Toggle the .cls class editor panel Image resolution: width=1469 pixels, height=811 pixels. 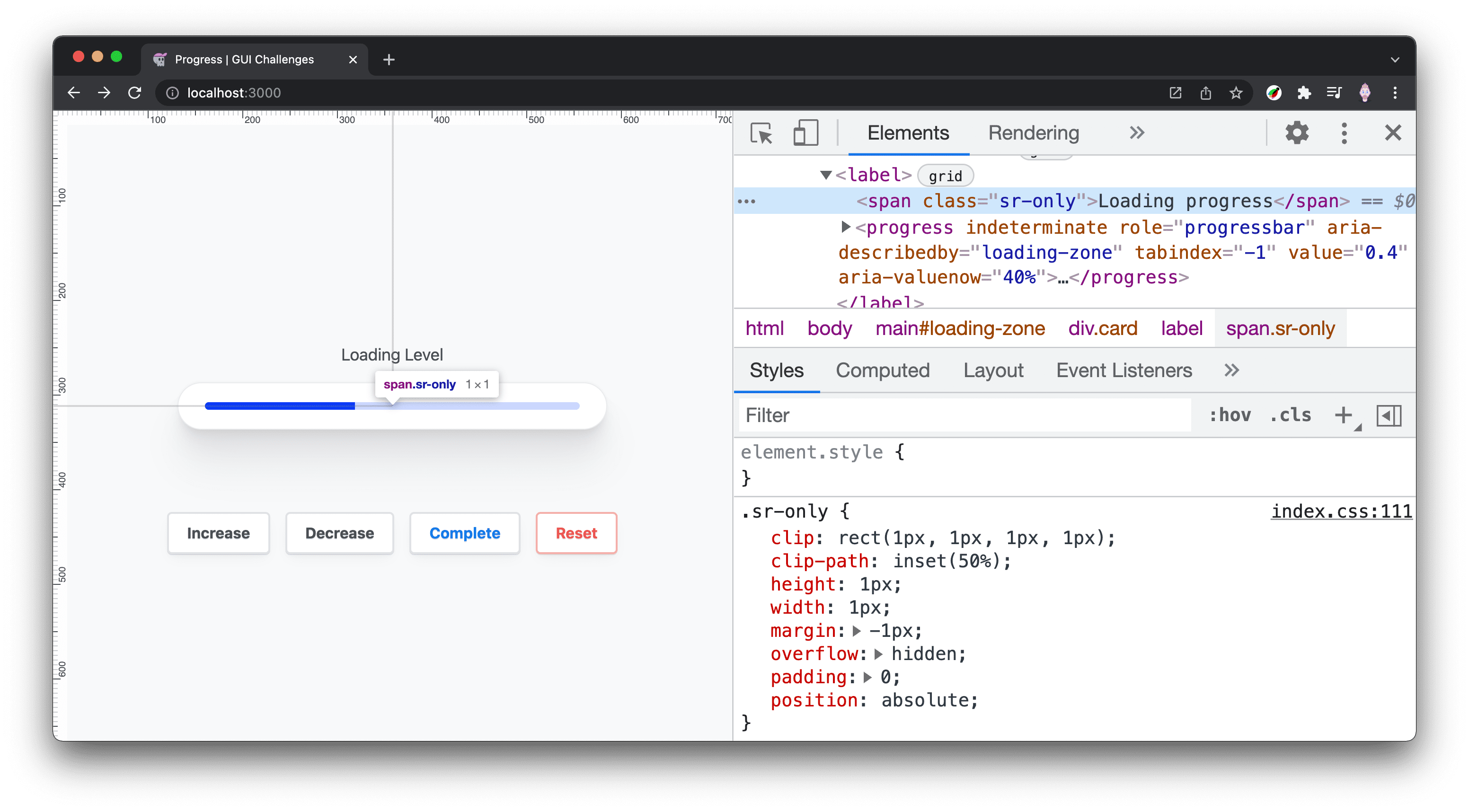[1290, 414]
